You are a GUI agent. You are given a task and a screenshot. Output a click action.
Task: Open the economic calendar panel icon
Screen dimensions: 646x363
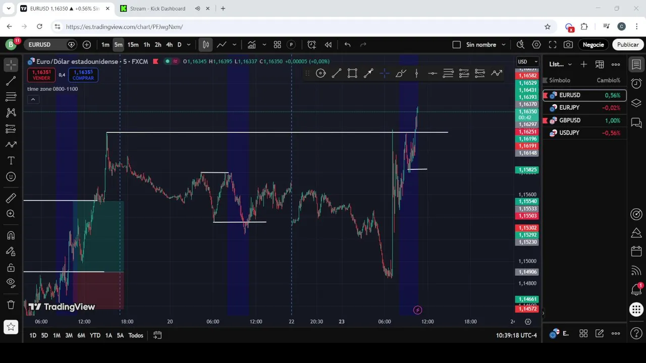[x=636, y=252]
